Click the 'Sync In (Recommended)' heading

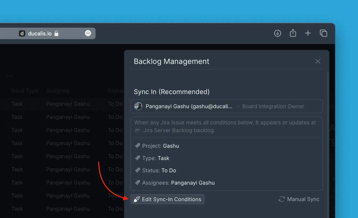(172, 92)
